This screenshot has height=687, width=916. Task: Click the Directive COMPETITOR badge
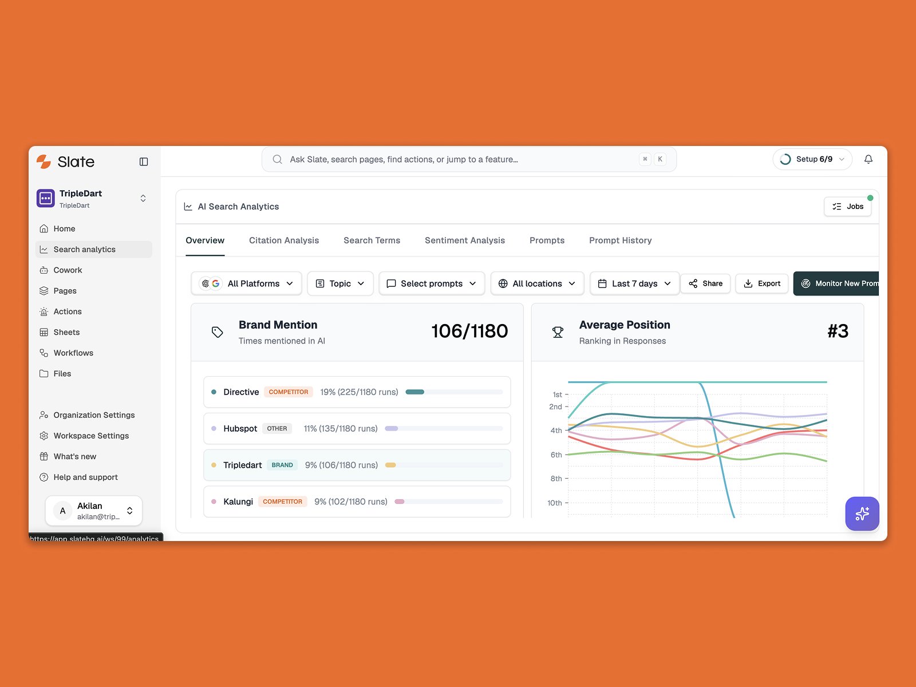point(289,392)
